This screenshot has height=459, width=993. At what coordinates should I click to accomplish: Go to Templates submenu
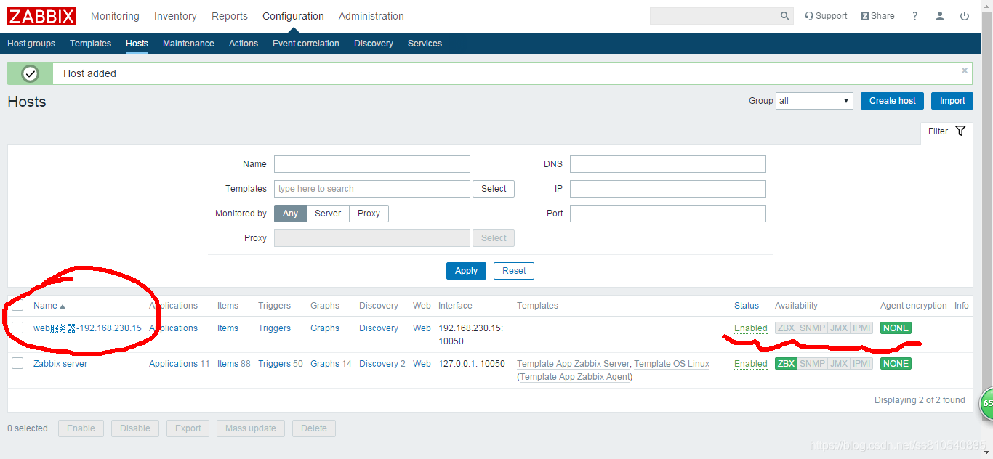pos(90,44)
